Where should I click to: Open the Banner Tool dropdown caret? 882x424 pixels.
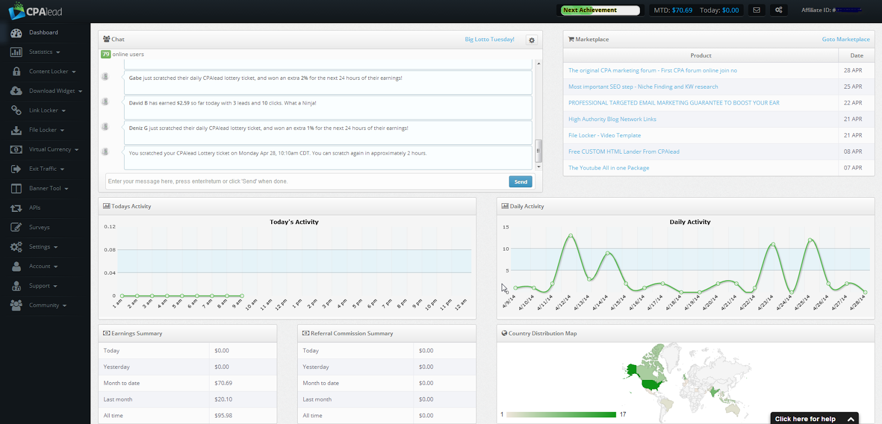67,189
